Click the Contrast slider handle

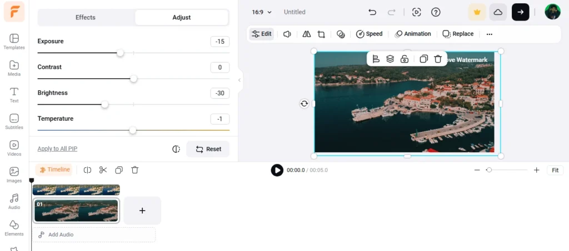click(133, 79)
